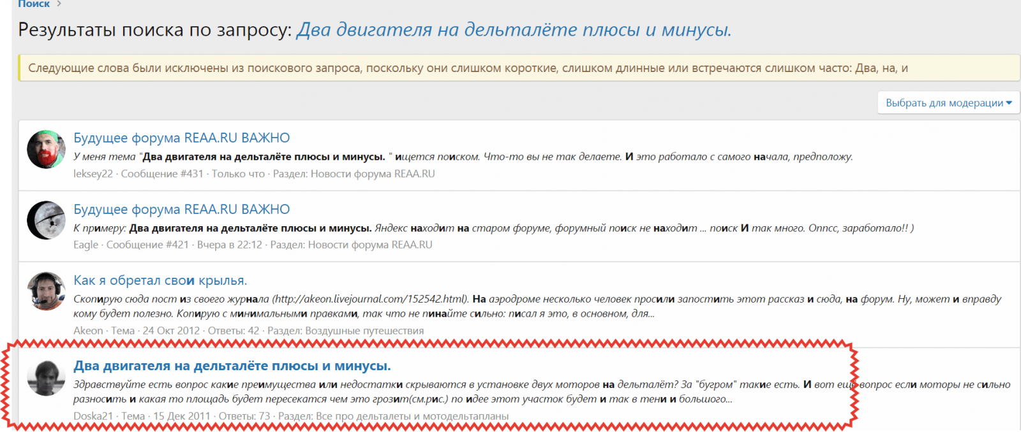Expand 'Выбрать для модерации' dropdown
This screenshot has height=432, width=1021.
tap(948, 103)
